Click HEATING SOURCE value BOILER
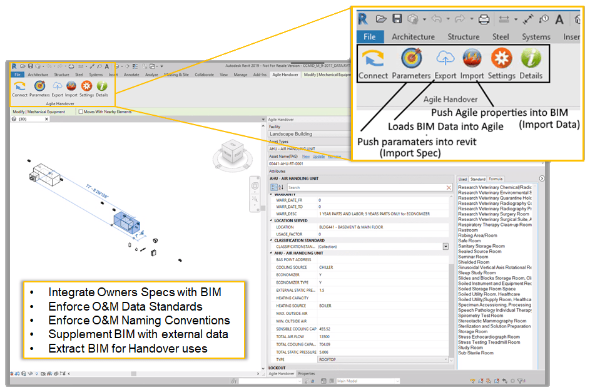 pyautogui.click(x=325, y=306)
